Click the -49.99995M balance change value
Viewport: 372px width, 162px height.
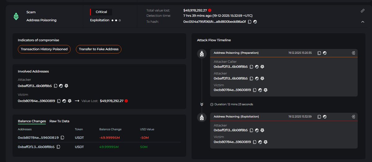click(x=109, y=138)
